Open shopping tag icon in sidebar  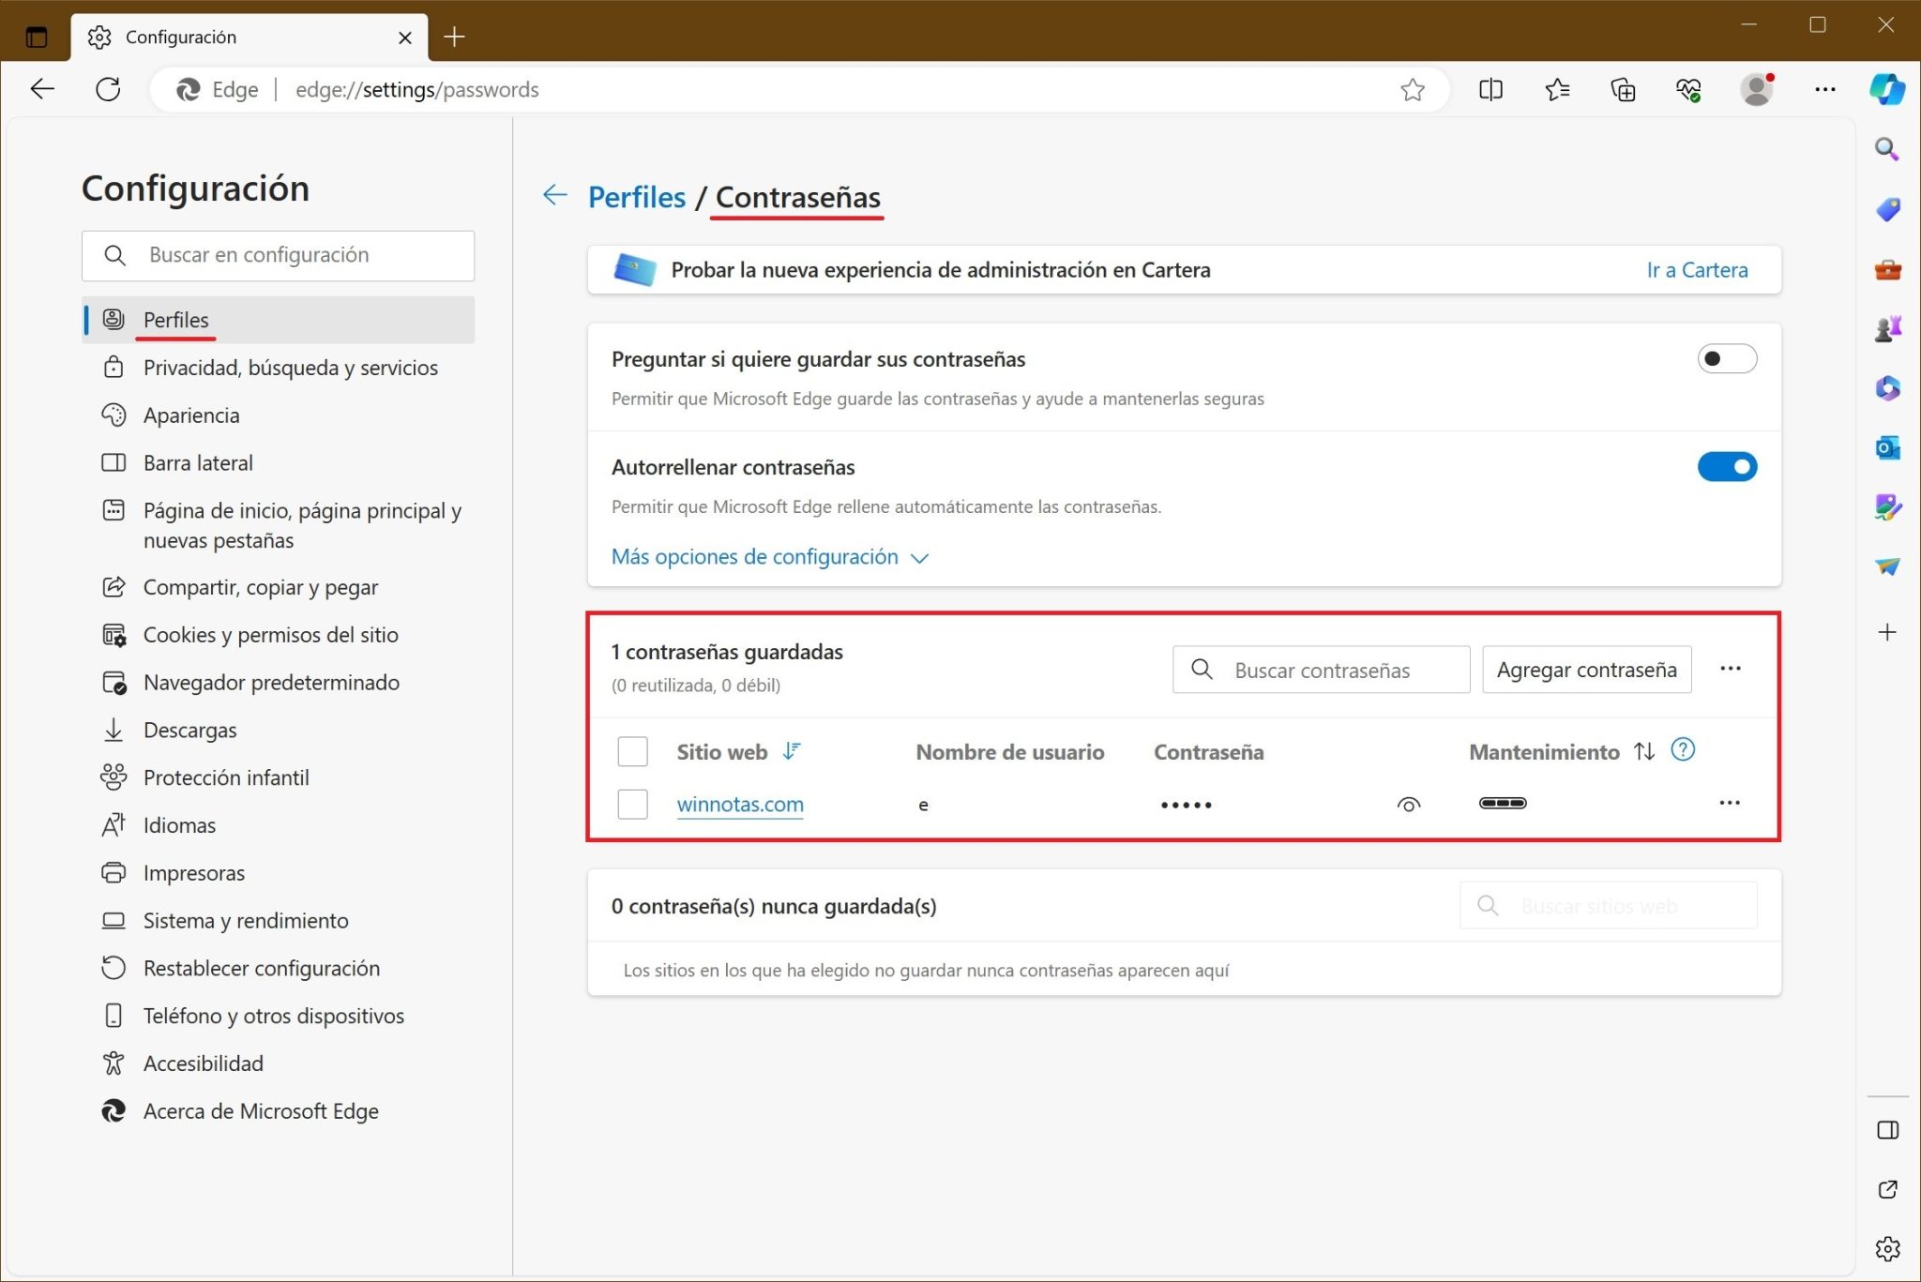[1888, 209]
